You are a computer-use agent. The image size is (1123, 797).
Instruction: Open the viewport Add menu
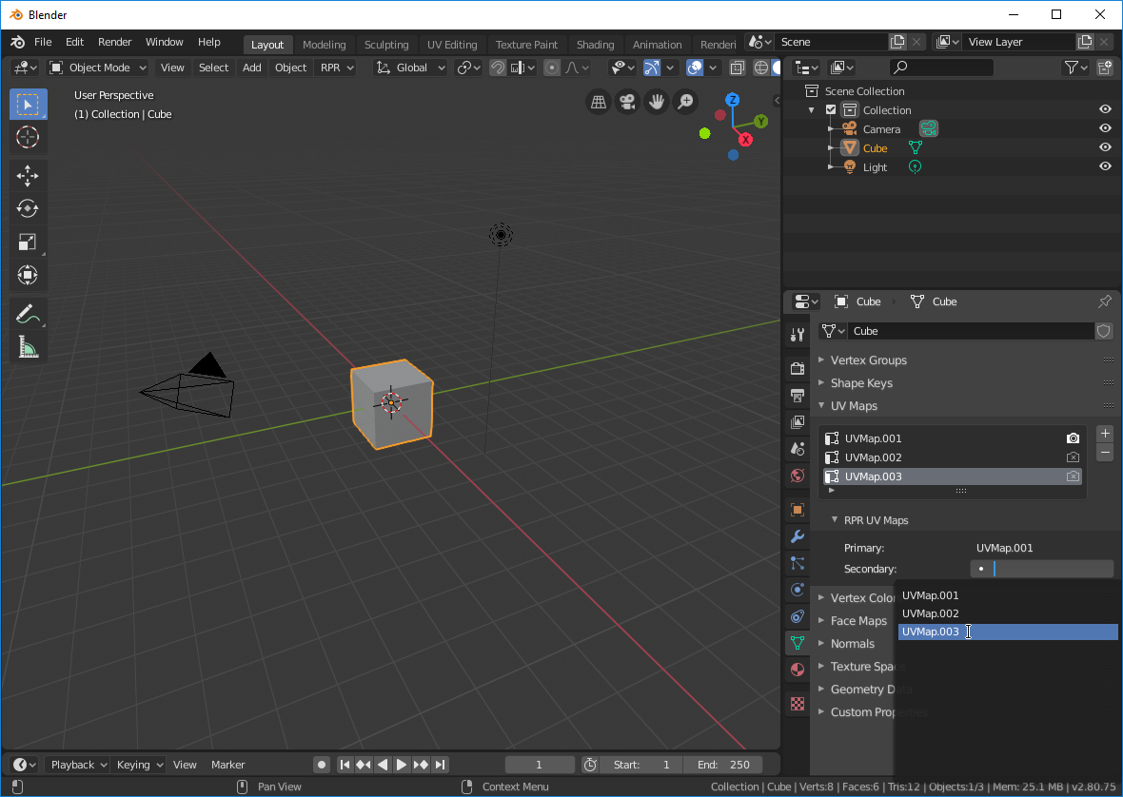(251, 68)
